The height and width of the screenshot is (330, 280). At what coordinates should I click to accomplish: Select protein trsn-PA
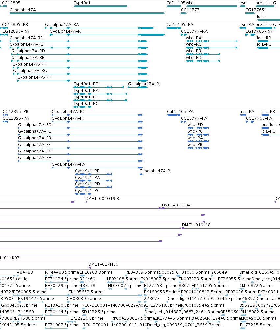point(247,112)
